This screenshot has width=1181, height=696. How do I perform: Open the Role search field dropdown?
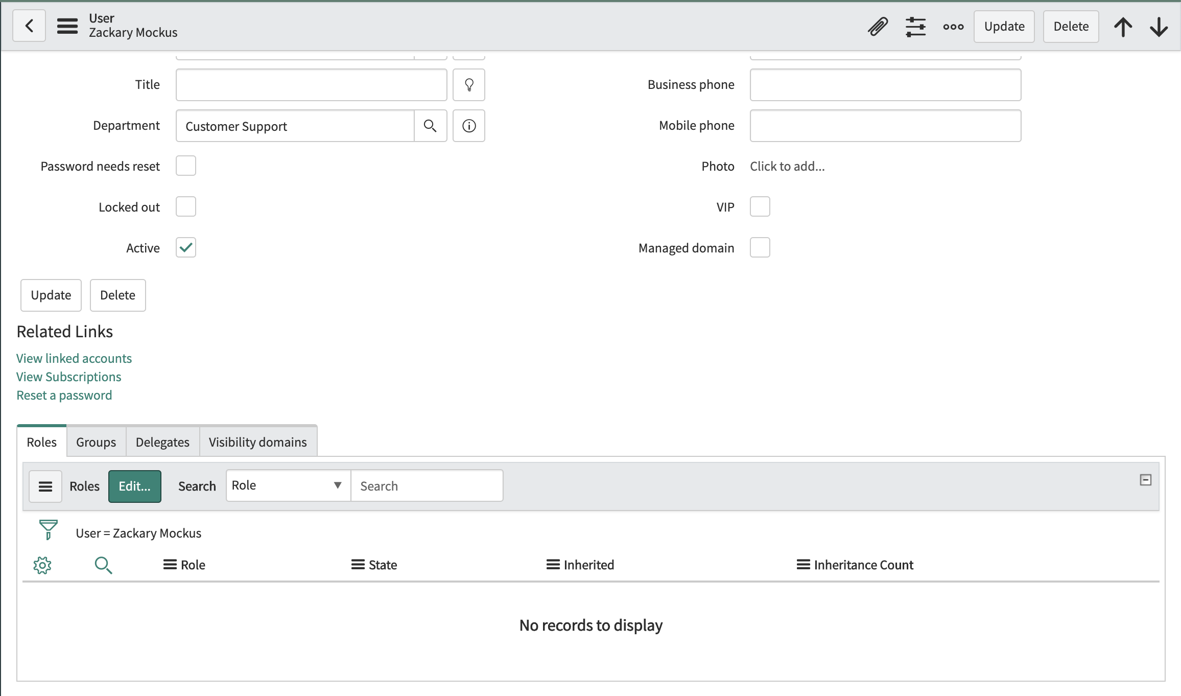[288, 485]
